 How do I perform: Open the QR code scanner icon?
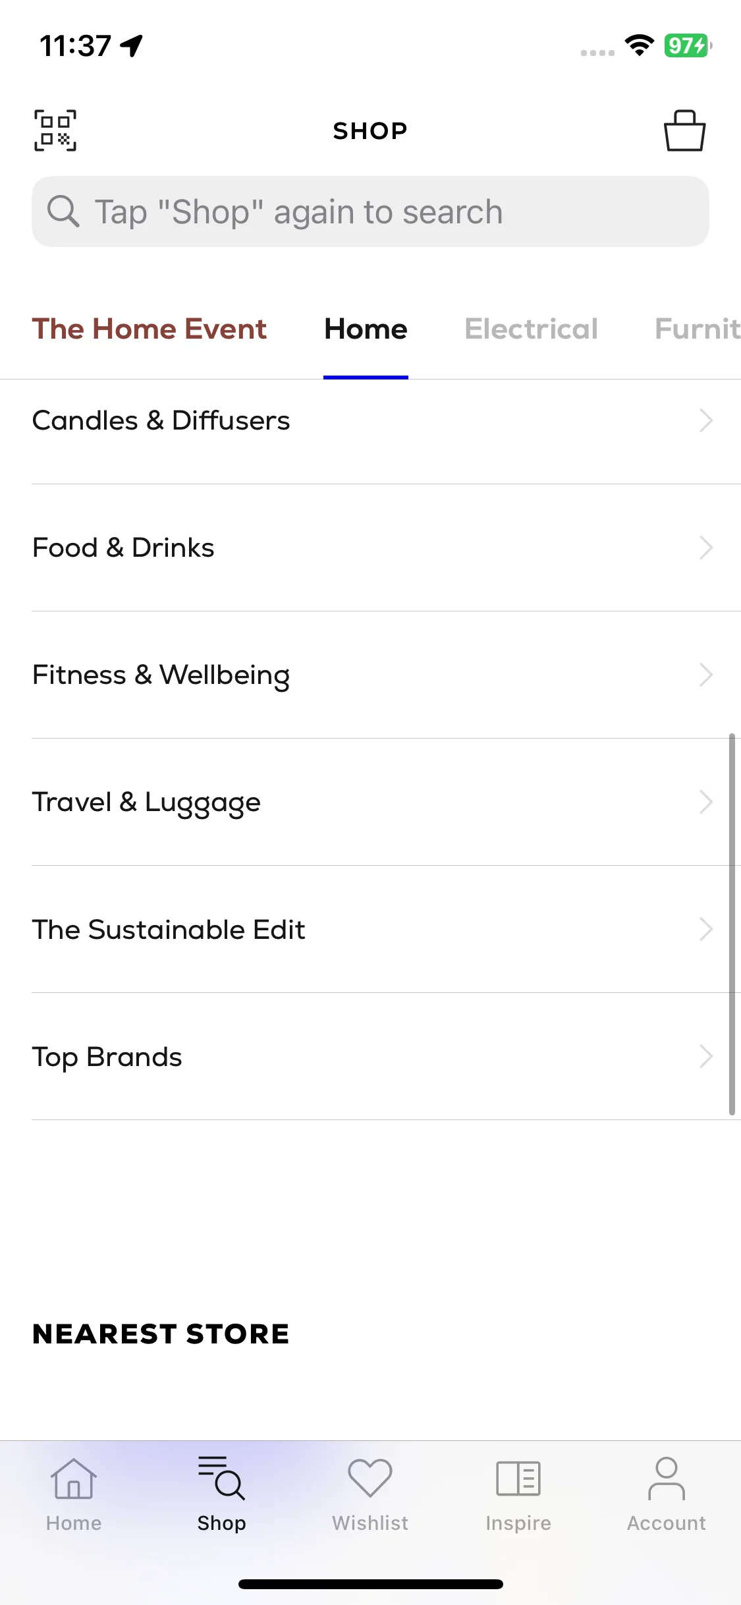click(x=55, y=130)
